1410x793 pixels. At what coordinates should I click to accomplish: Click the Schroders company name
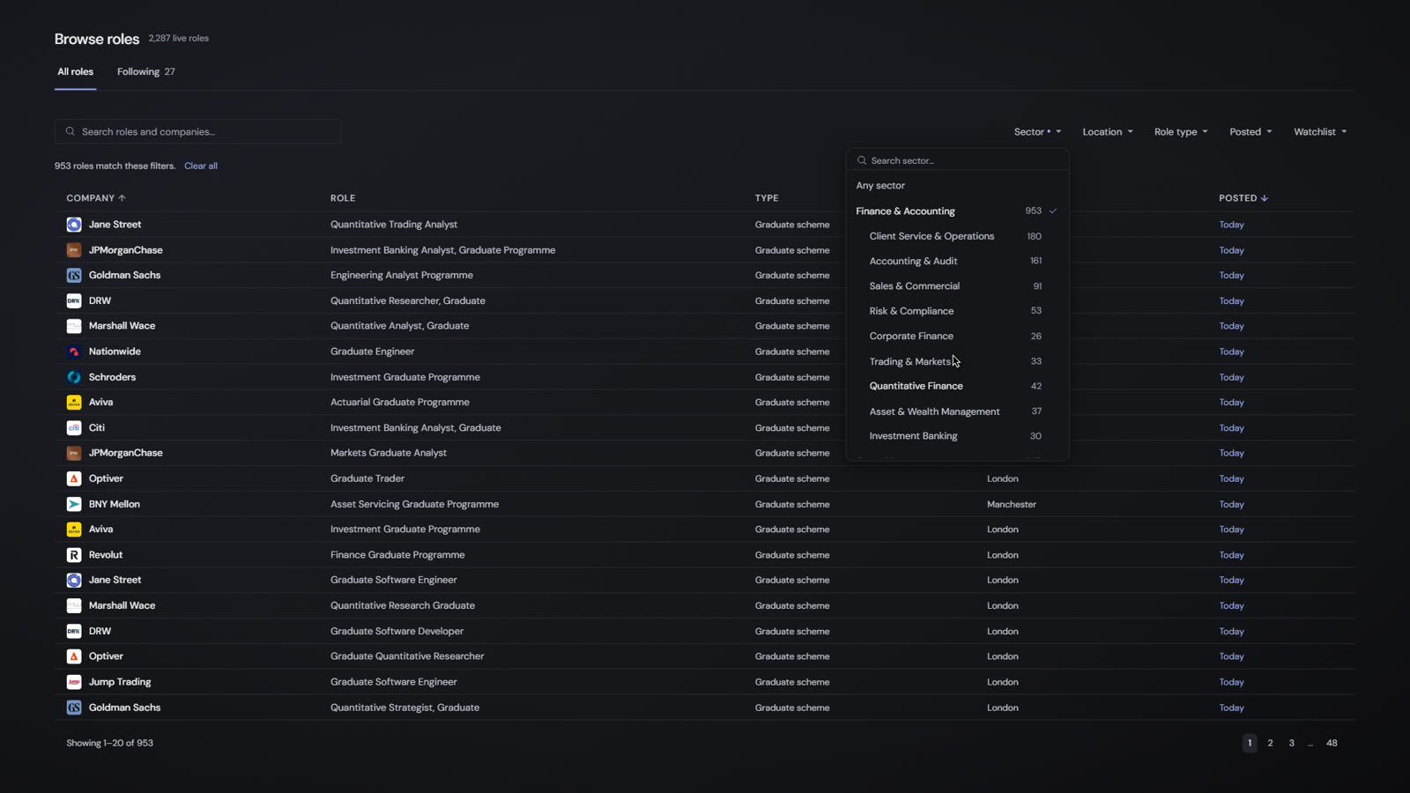point(112,377)
